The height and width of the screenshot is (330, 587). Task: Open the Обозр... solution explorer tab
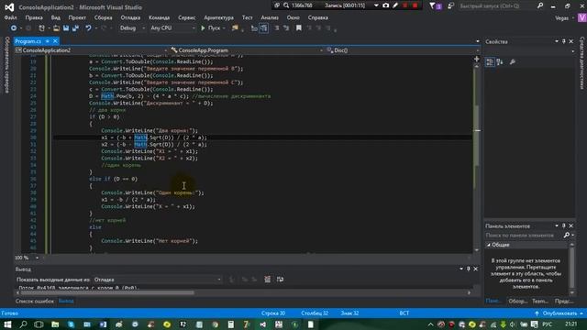(x=518, y=302)
